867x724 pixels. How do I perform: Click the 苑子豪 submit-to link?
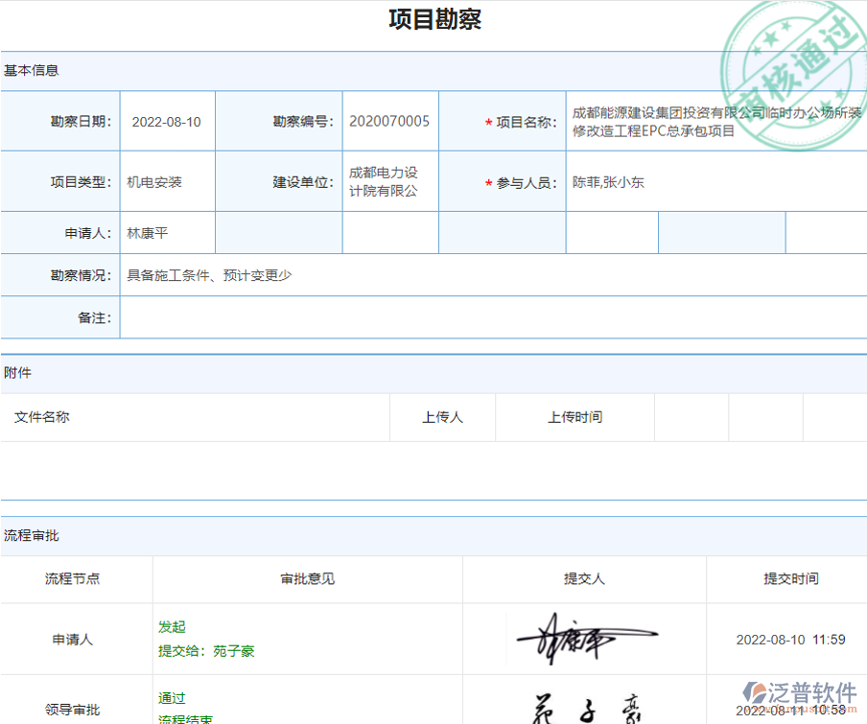point(235,651)
